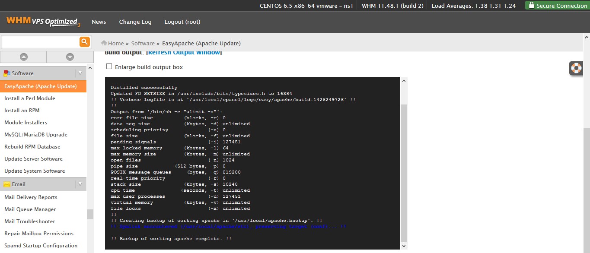Focus the sidebar search input field
Viewport: 590px width, 253px height.
40,42
